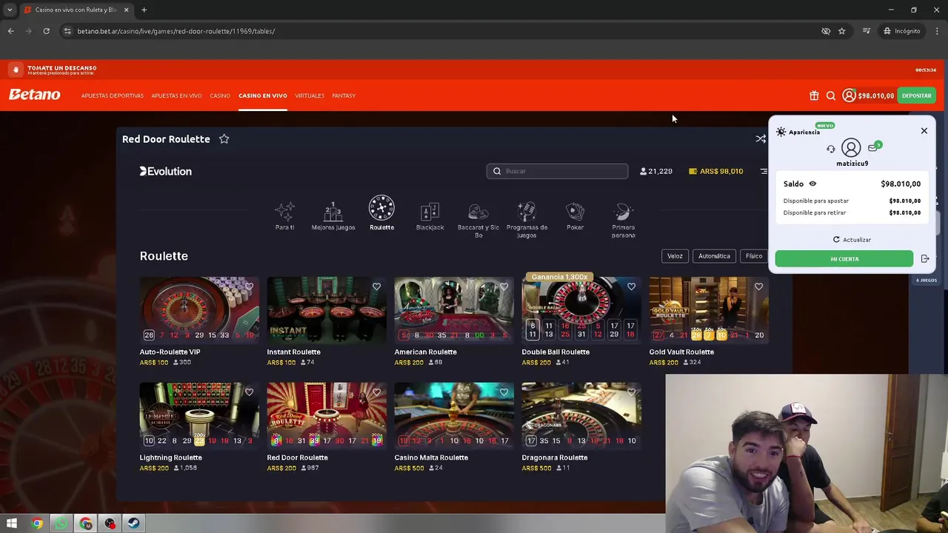Open Auto-Roulette VIP table thumbnail
Screen dimensions: 948x533
tap(199, 310)
